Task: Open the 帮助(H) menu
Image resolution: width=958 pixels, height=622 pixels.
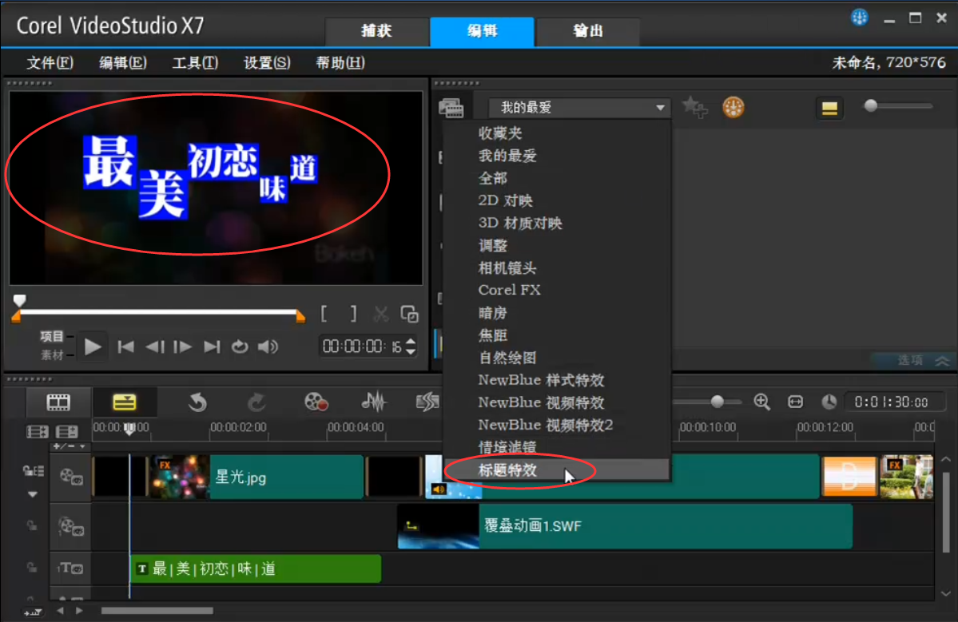Action: coord(340,63)
